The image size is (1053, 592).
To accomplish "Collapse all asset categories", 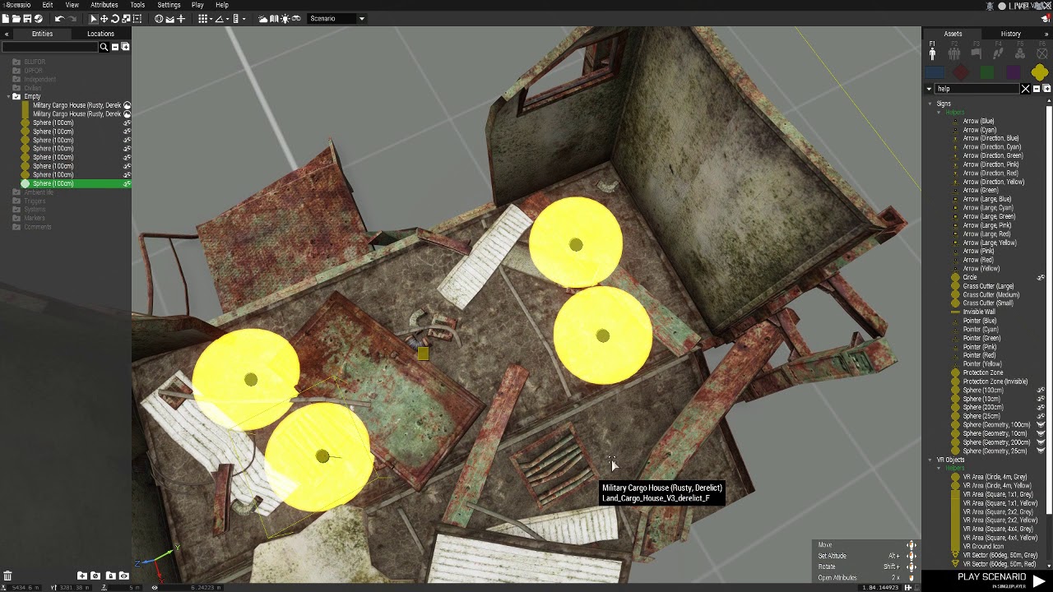I will tap(1037, 89).
